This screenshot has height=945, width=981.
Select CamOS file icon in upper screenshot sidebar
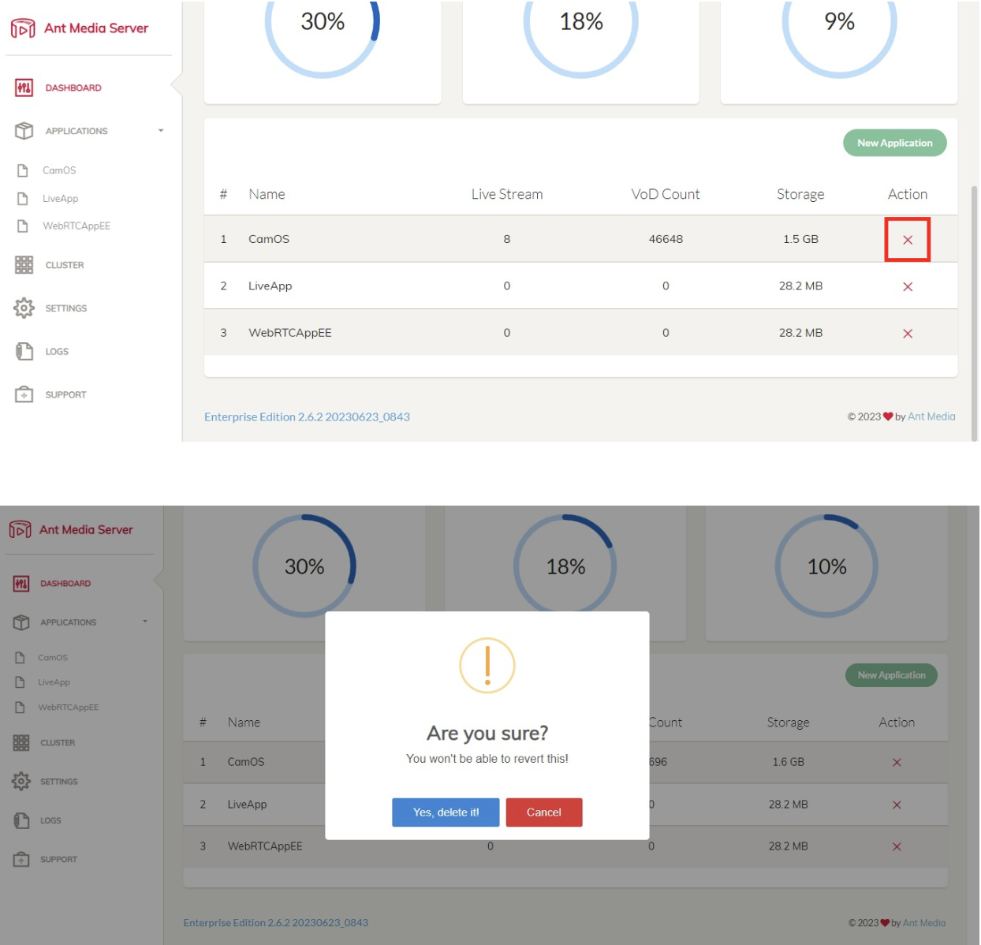(x=23, y=170)
